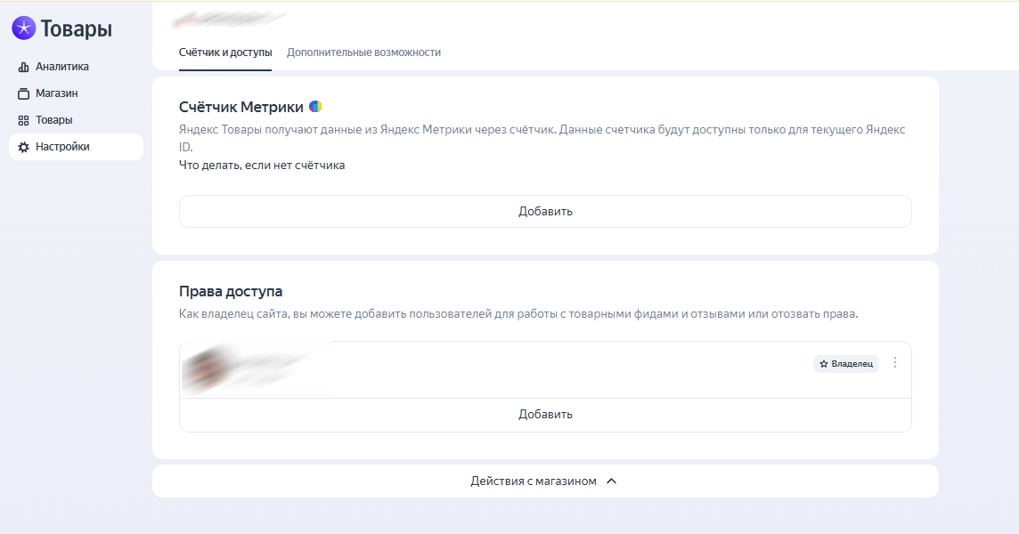The image size is (1019, 534).
Task: Click the Товары purple star logo
Action: coord(24,28)
